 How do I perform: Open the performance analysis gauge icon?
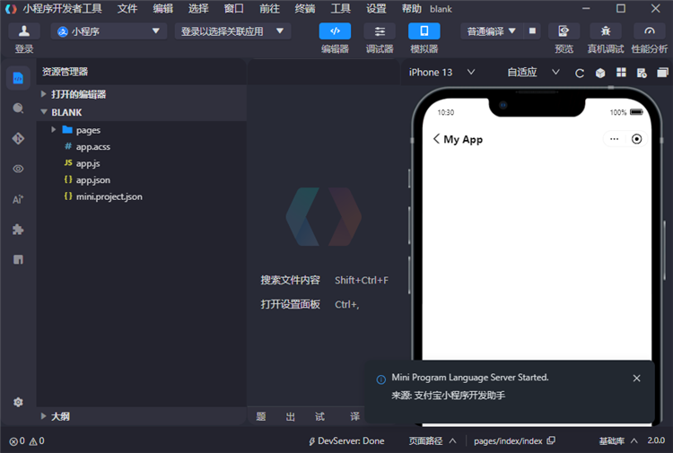[650, 30]
